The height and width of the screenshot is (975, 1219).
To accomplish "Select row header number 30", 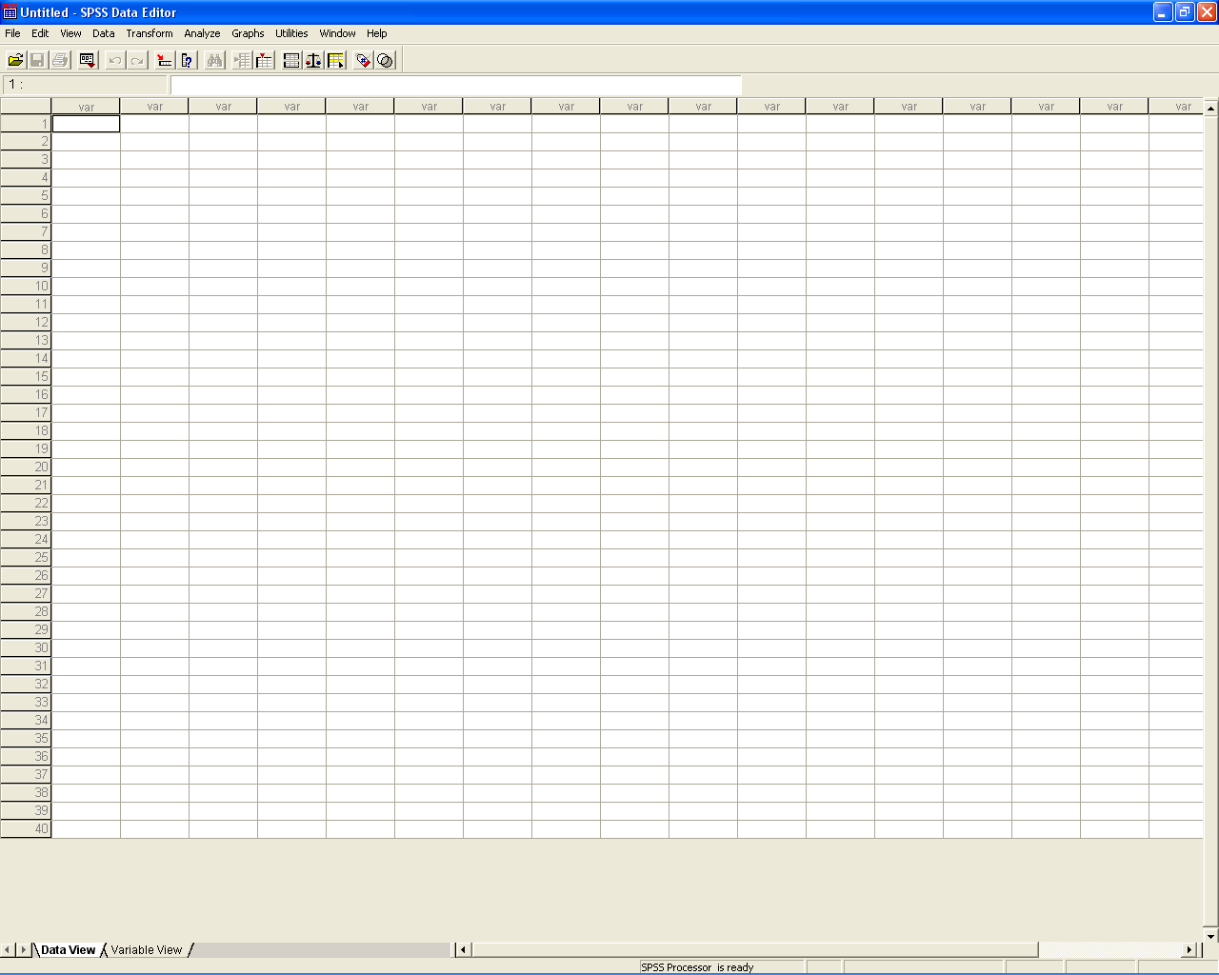I will [x=26, y=648].
